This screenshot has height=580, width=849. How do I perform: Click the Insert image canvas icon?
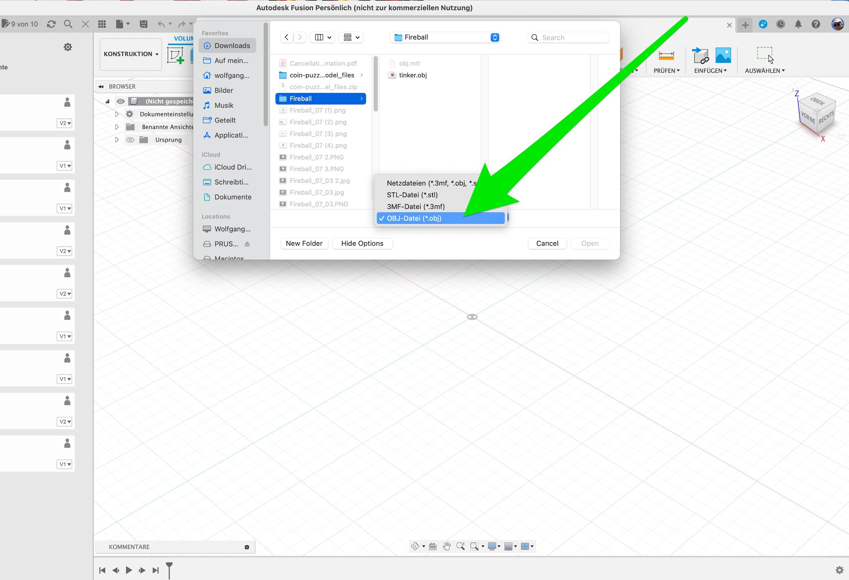point(723,56)
